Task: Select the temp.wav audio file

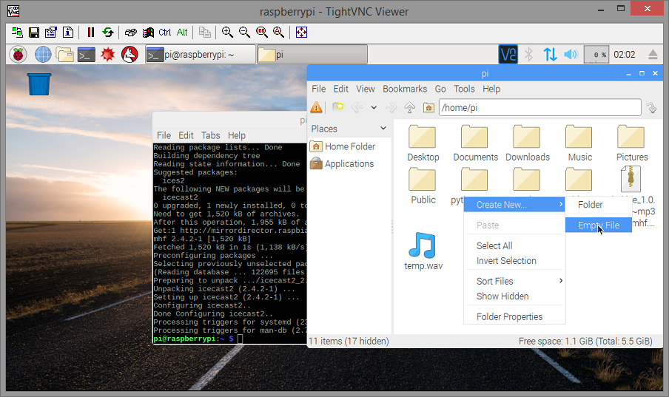Action: 423,251
